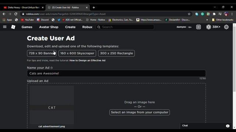
Task: Open the Twitter bird bookmark
Action: 59,20
